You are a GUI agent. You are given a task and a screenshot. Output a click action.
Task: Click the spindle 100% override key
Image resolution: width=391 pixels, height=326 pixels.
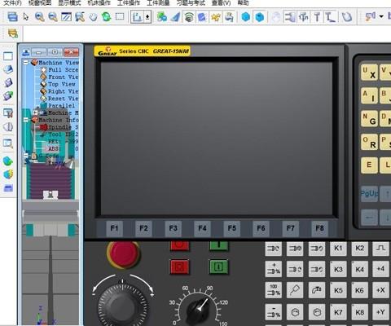274,290
